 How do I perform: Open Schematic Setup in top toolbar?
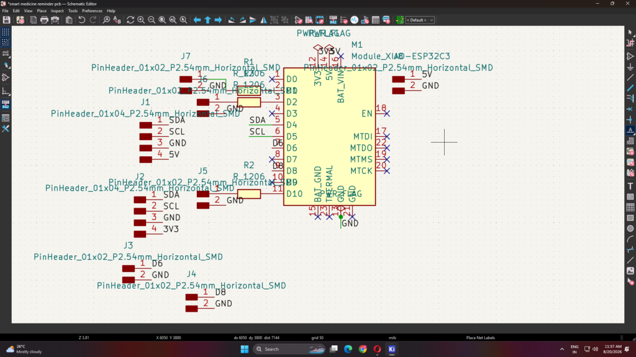click(x=20, y=20)
